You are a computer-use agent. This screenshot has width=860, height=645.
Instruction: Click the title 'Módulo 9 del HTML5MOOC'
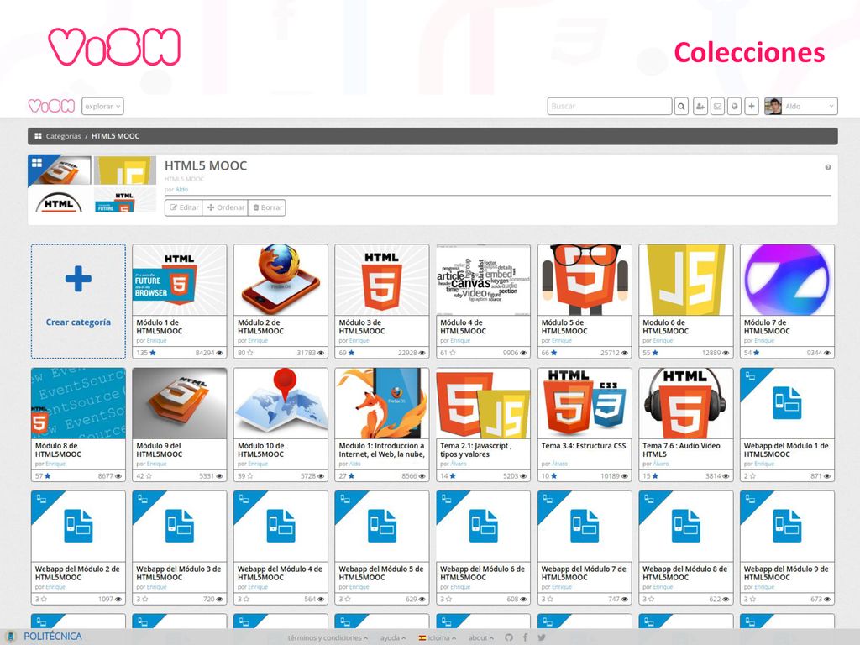(160, 450)
